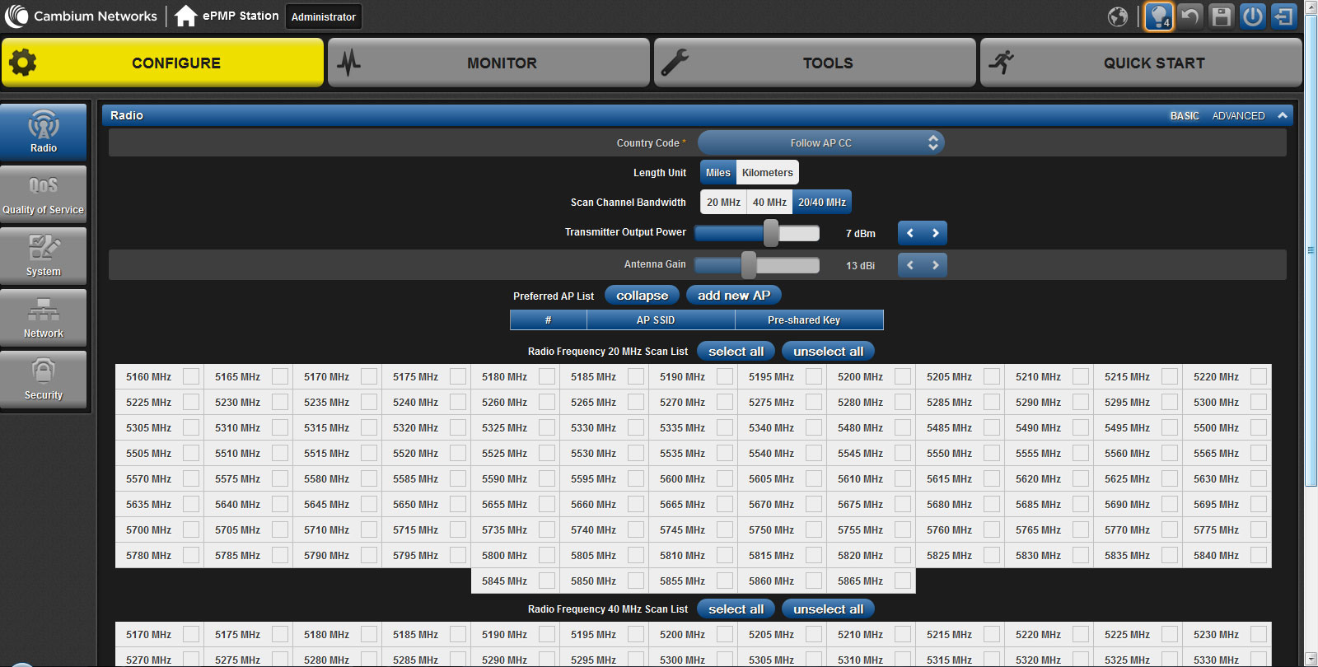Check the 5160 MHz frequency checkbox
1318x667 pixels.
click(191, 376)
